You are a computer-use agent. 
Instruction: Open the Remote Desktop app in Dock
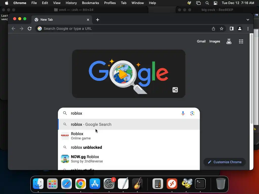[x=172, y=184]
